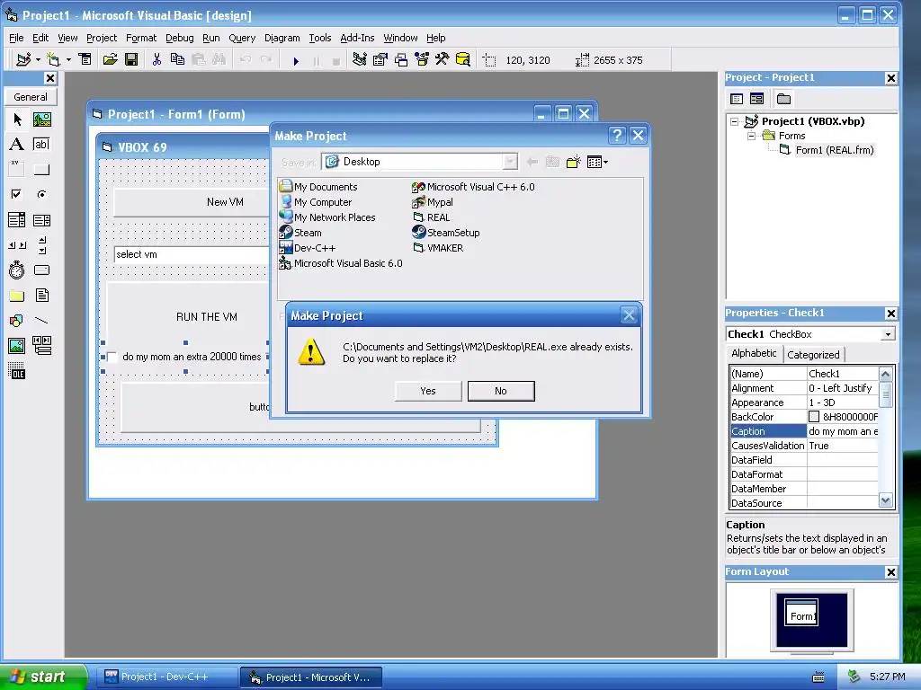This screenshot has height=690, width=921.
Task: Click the Project Explorer toolbar icon
Action: click(360, 59)
